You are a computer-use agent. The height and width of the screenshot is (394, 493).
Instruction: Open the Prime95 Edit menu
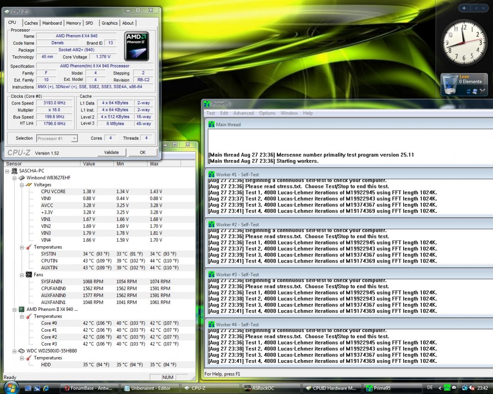pos(224,113)
